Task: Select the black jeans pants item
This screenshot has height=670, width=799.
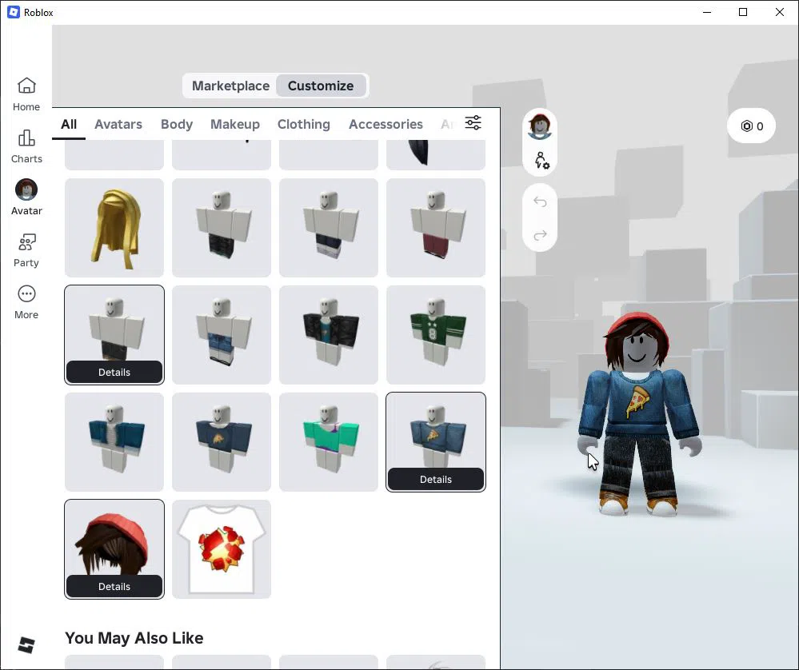Action: click(x=222, y=228)
